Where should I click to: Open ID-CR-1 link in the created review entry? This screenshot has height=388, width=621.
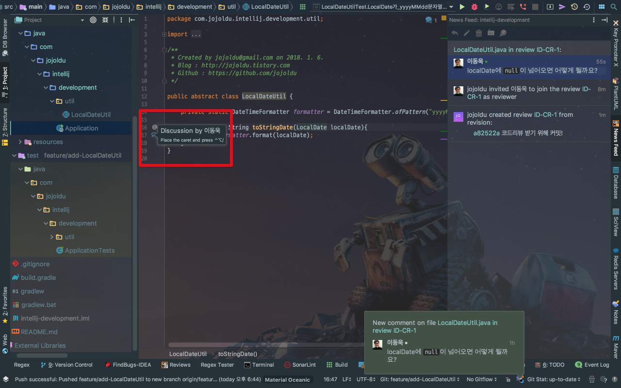545,115
